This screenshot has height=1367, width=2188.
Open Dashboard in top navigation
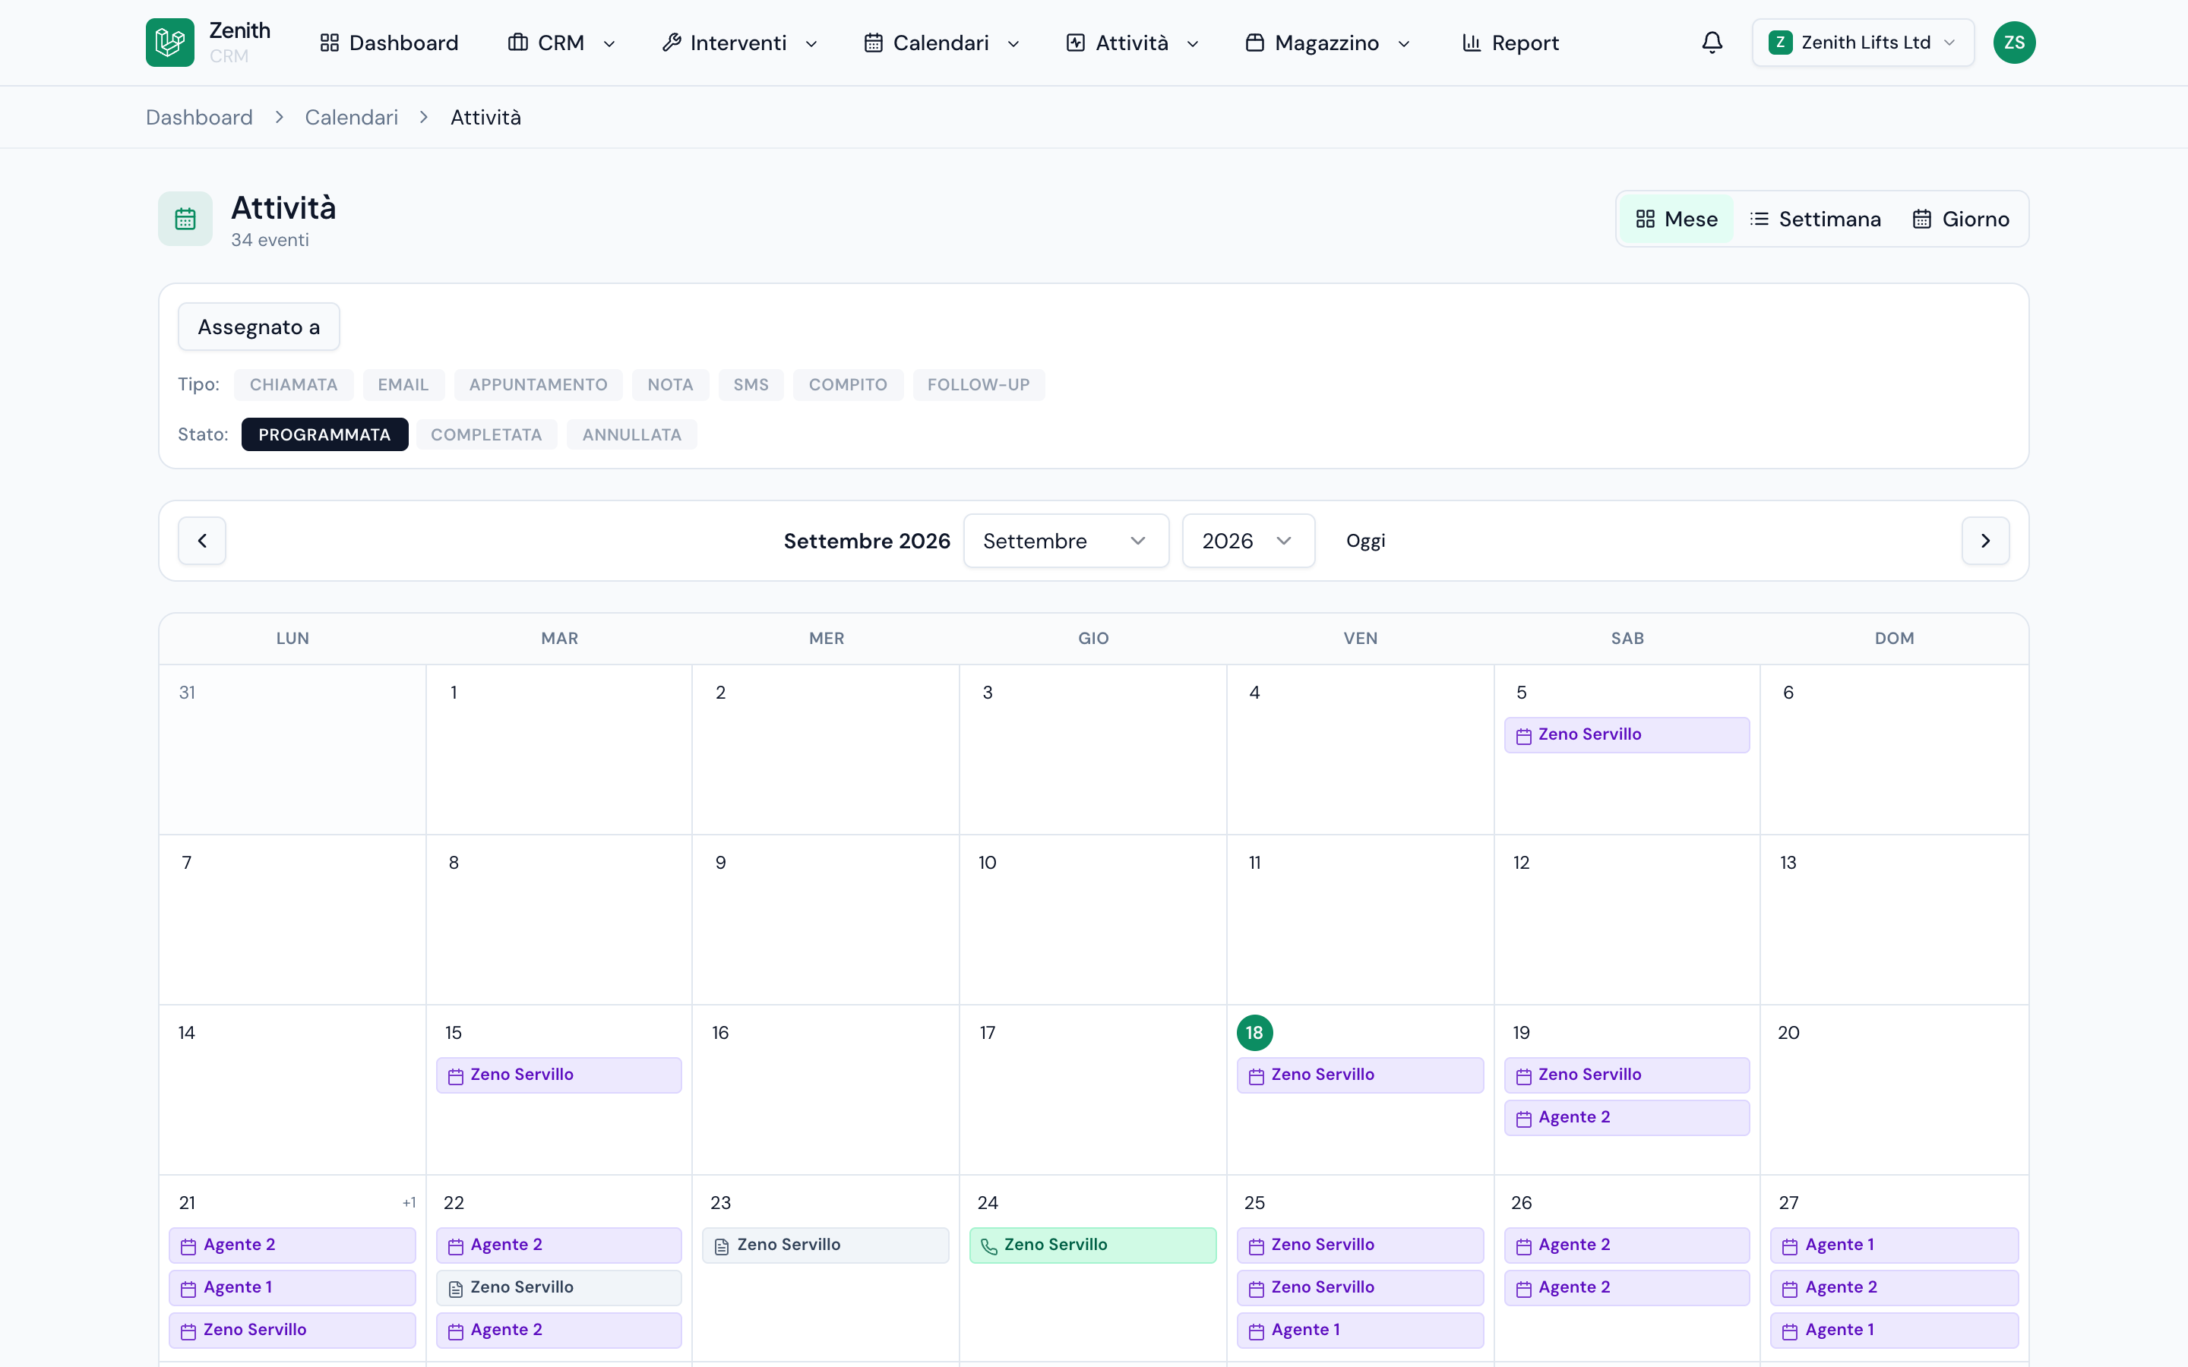[389, 43]
